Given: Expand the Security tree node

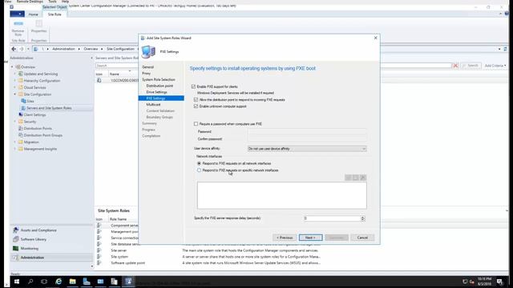Looking at the screenshot, I should tap(15, 122).
